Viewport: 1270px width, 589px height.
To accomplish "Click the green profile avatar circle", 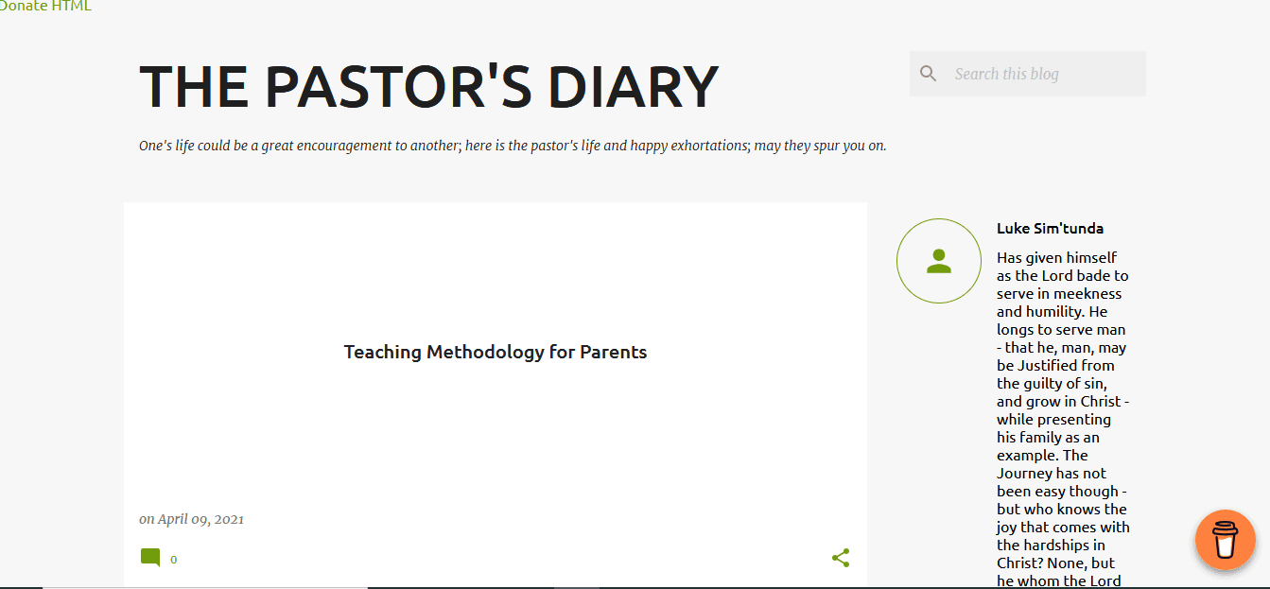I will tap(939, 261).
